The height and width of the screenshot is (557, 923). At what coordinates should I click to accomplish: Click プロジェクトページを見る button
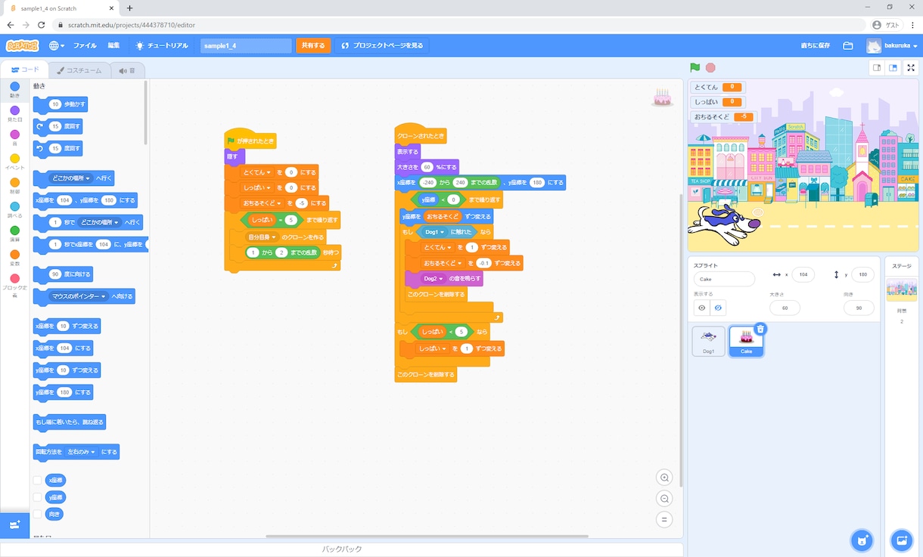tap(382, 45)
